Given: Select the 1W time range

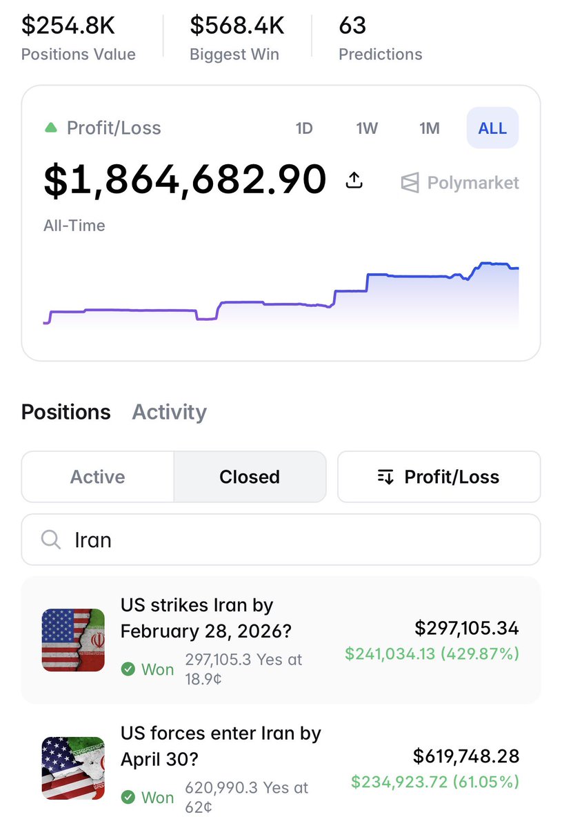Looking at the screenshot, I should coord(367,128).
